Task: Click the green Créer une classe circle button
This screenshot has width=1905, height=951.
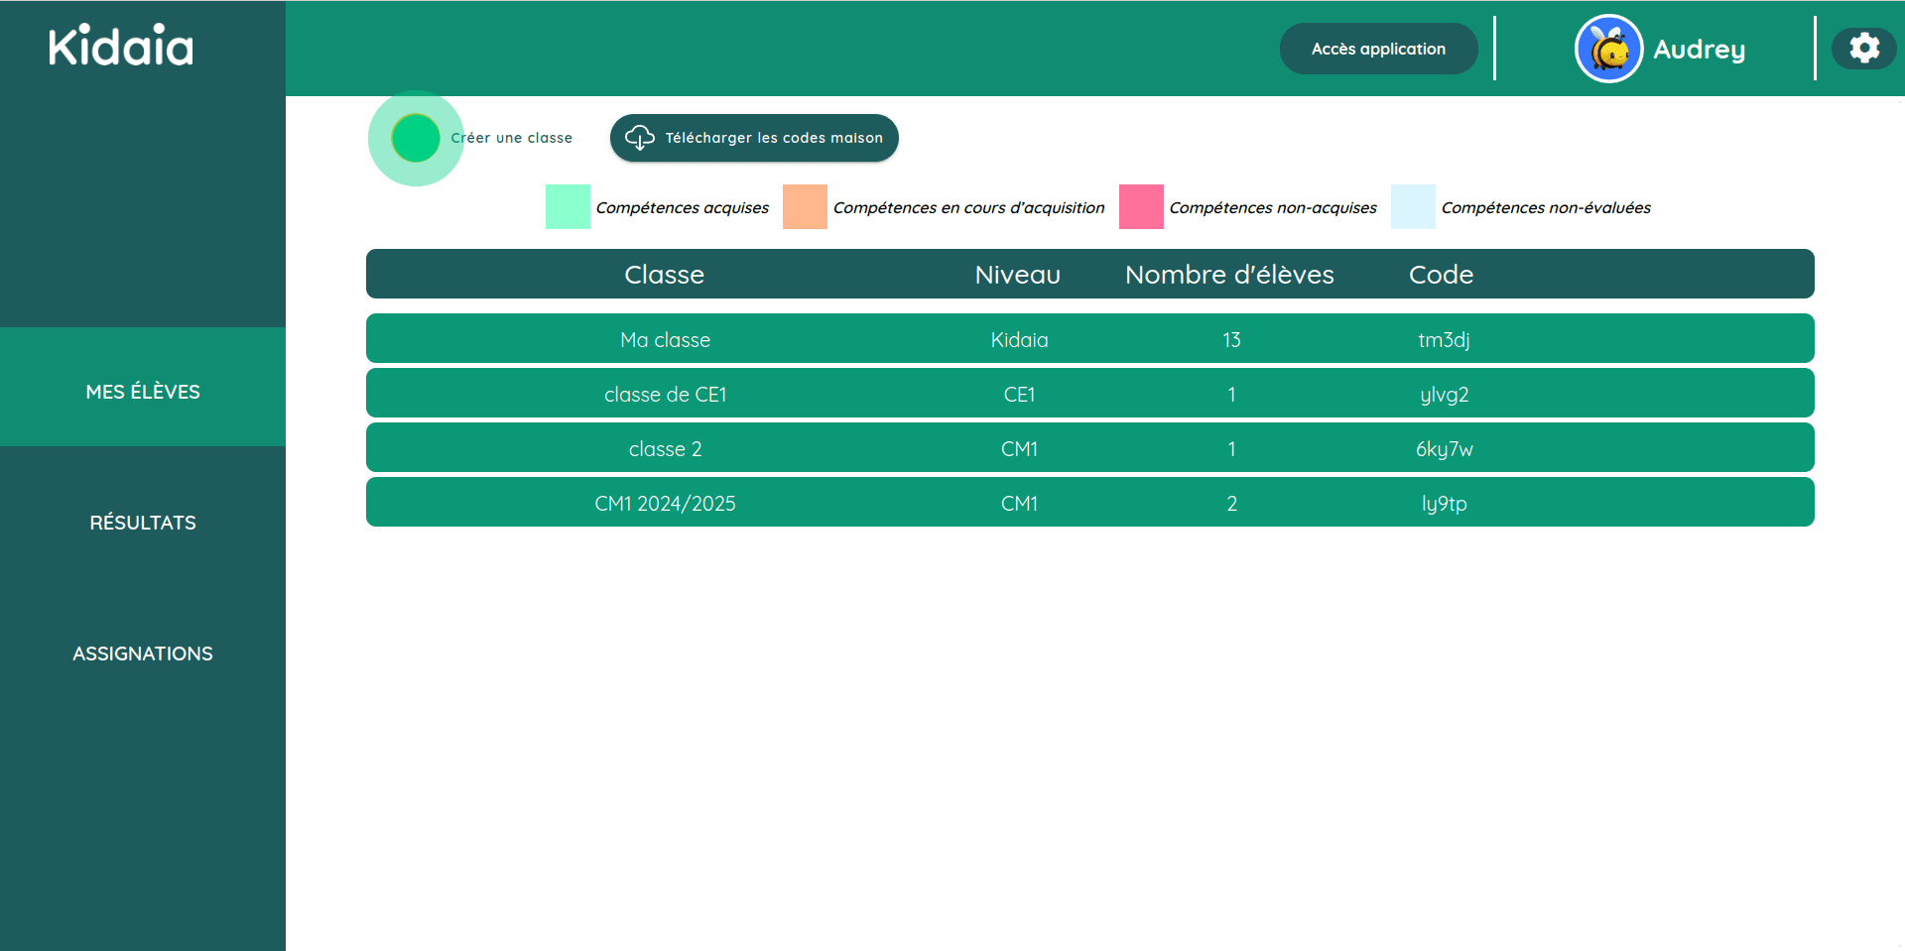Action: tap(415, 138)
